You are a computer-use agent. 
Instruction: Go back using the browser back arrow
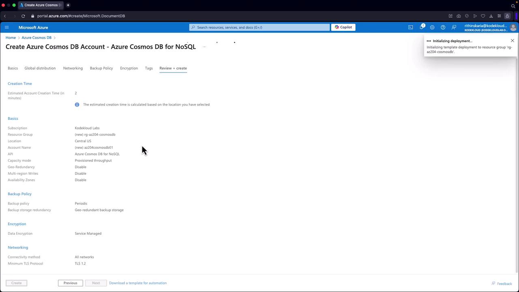click(5, 16)
